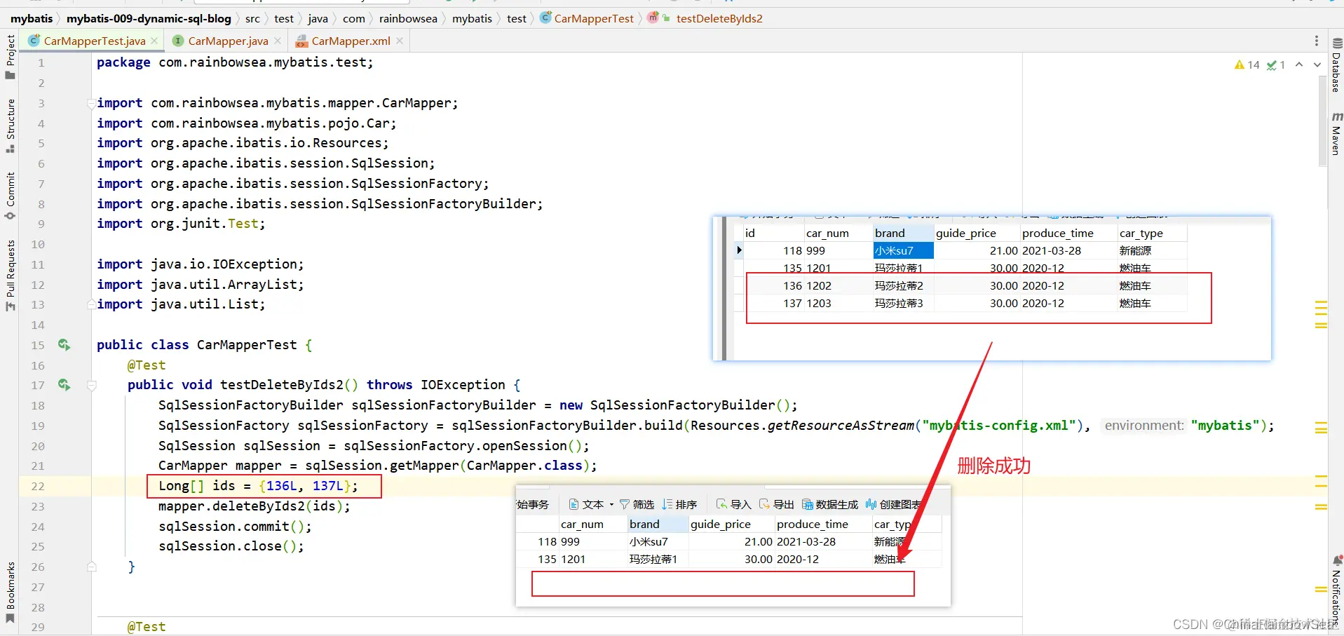Click the 1203 car_num cell
1344x636 pixels.
click(839, 303)
